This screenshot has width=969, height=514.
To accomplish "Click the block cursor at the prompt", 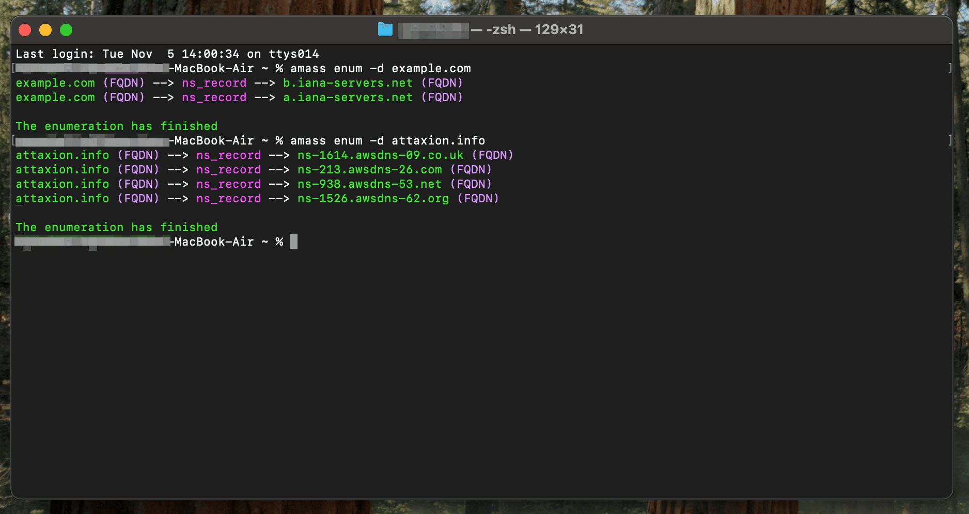I will coord(294,242).
